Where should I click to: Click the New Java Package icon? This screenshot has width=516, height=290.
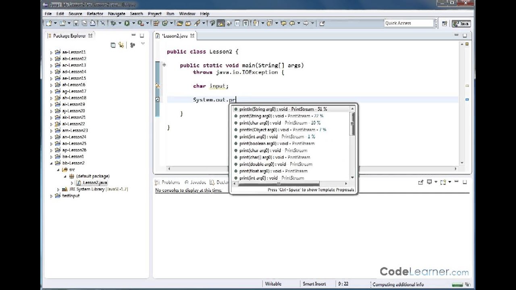pos(156,23)
